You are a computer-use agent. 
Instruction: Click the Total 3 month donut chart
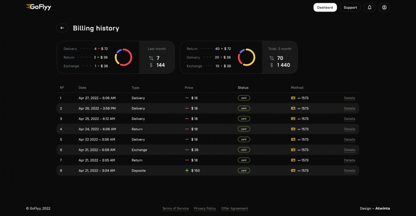246,57
